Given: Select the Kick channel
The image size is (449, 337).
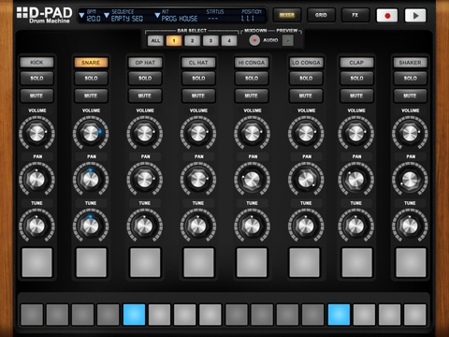Looking at the screenshot, I should point(36,63).
